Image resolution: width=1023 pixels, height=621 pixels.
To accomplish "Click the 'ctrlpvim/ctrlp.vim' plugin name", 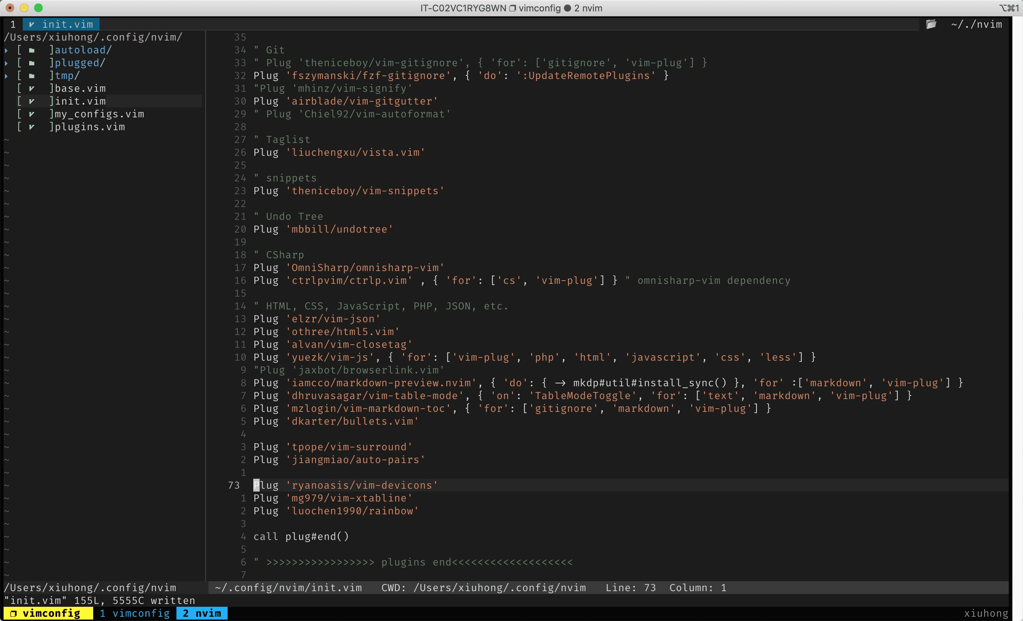I will click(349, 281).
